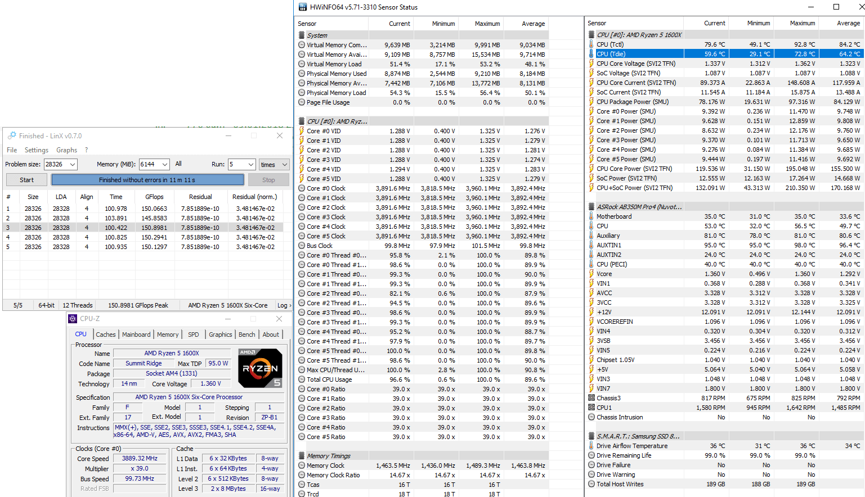865x497 pixels.
Task: Click the LinX window title bar icon
Action: 12,135
